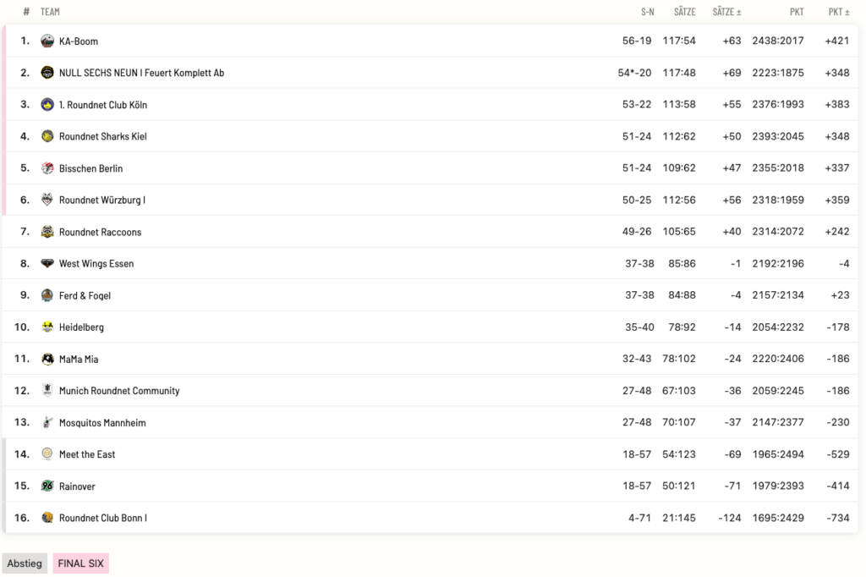Click the Rainover team logo icon
866x577 pixels.
click(x=47, y=486)
